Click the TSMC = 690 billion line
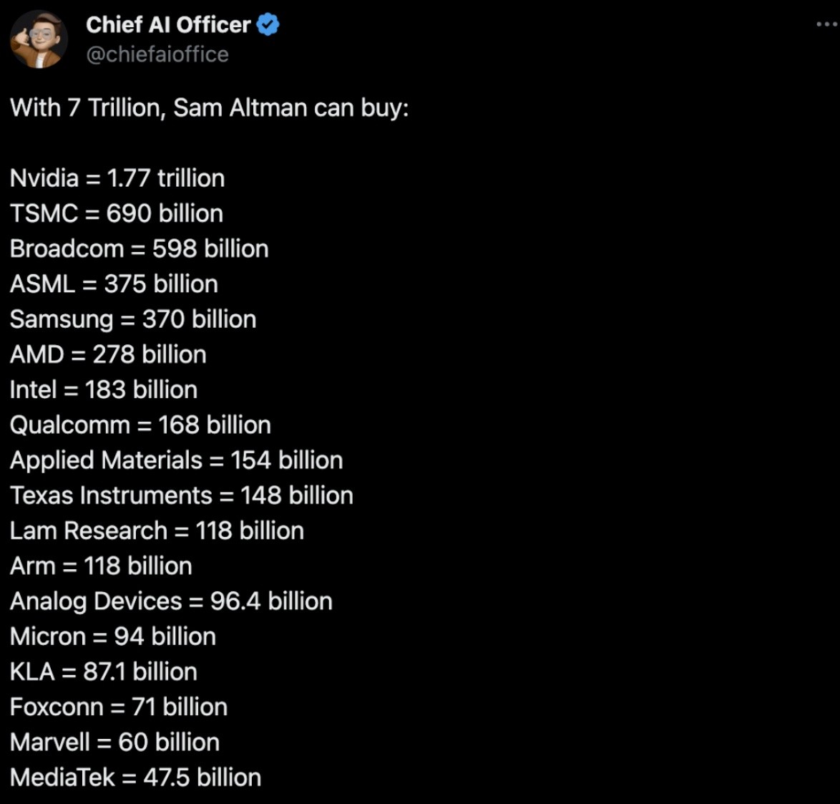This screenshot has height=804, width=840. (116, 213)
